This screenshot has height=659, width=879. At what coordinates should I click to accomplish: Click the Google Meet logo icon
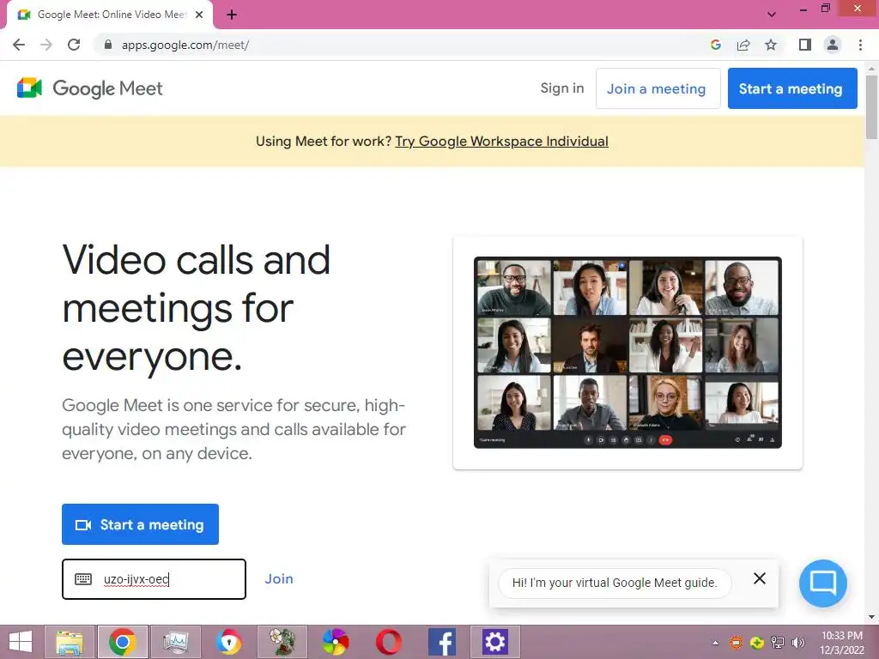click(30, 88)
